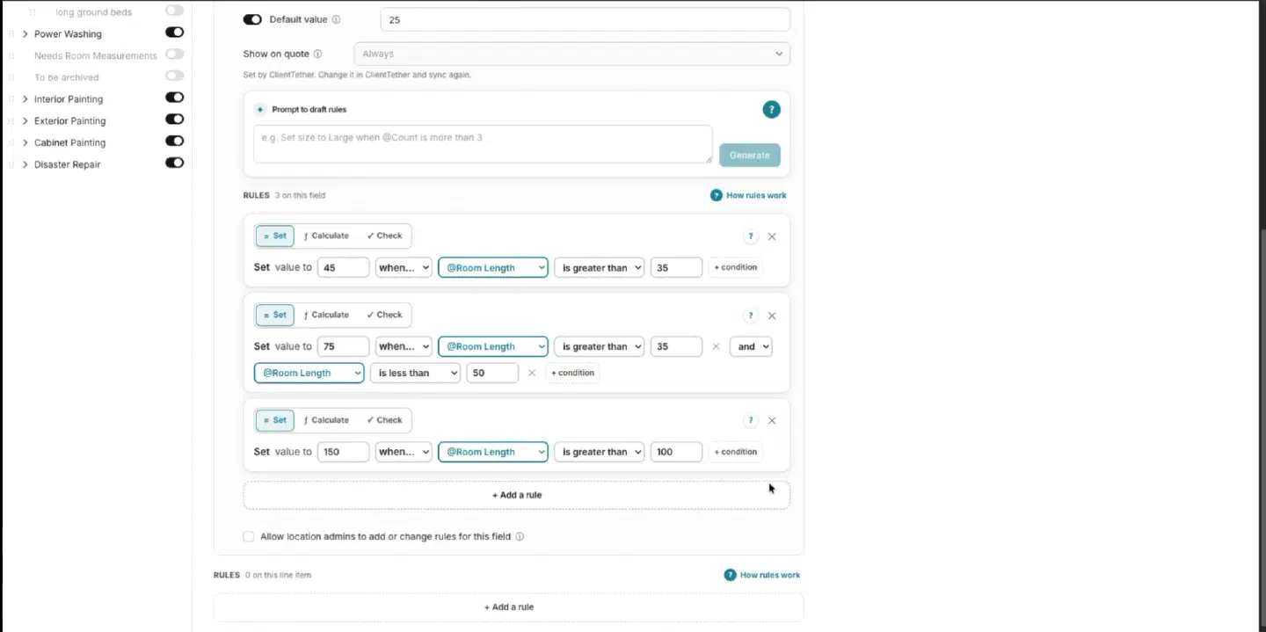The image size is (1266, 632).
Task: Open the @Room Length dropdown in the value 150 rule
Action: [x=493, y=452]
